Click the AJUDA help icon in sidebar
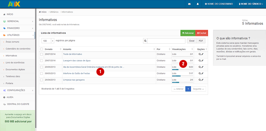This screenshot has width=266, height=131. click(x=4, y=97)
